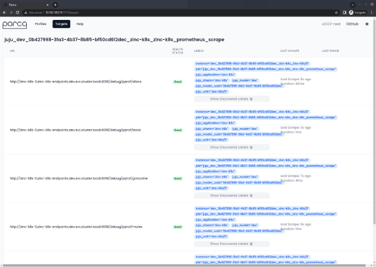
Task: Expand discovered labels for the allocs target
Action: coord(231,98)
